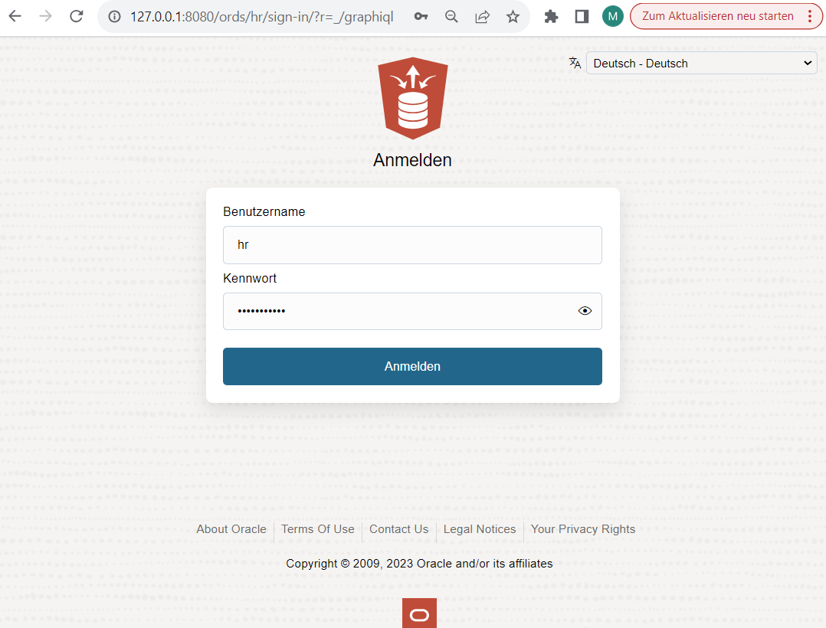Image resolution: width=826 pixels, height=628 pixels.
Task: Click the Oracle logo at the bottom
Action: [x=419, y=613]
